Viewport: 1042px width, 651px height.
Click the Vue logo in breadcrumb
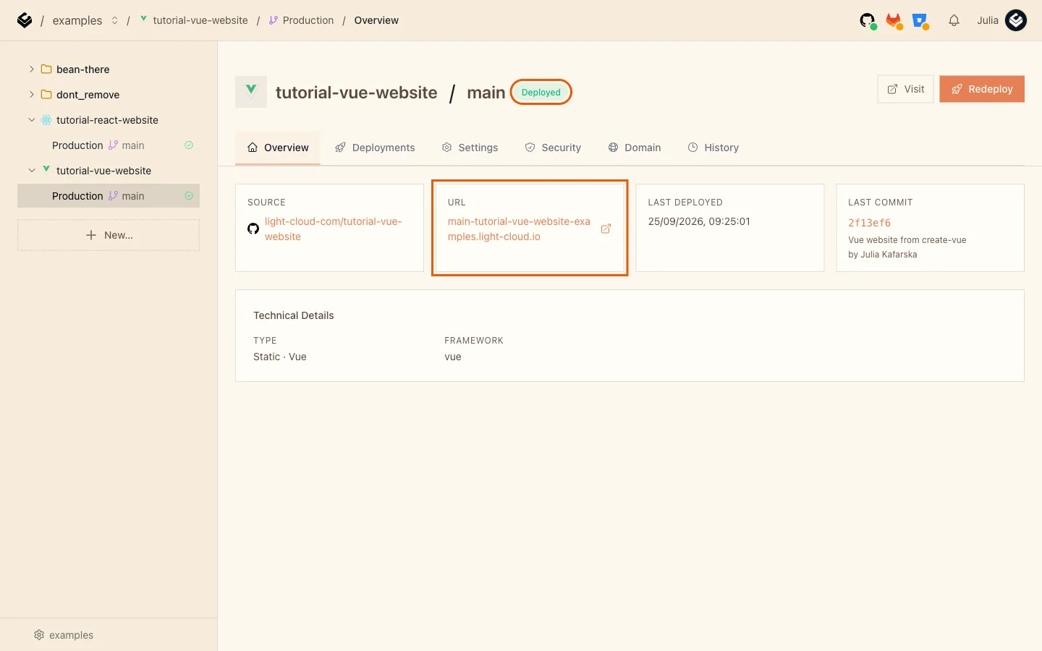(143, 20)
